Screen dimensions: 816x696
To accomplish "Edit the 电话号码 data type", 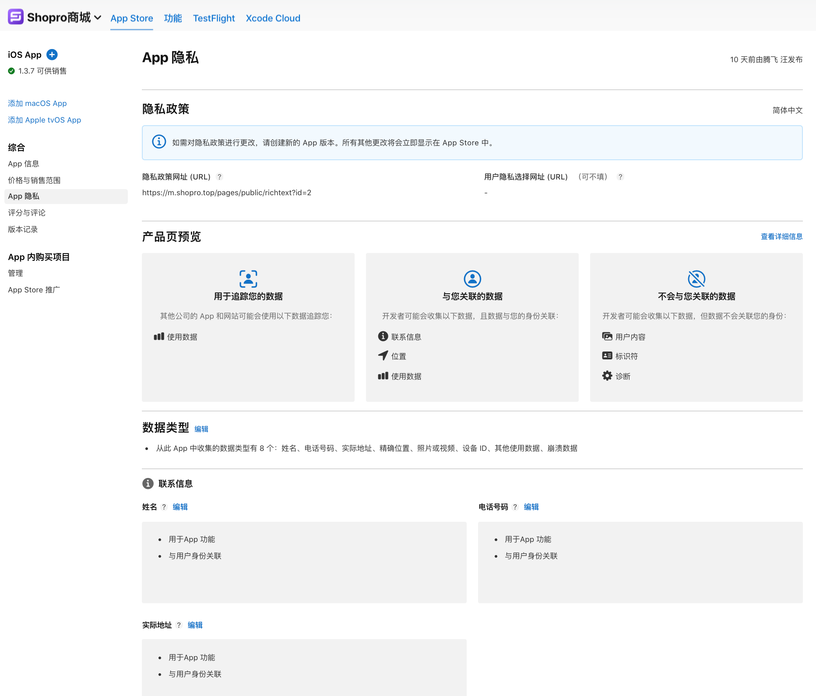I will pyautogui.click(x=531, y=507).
